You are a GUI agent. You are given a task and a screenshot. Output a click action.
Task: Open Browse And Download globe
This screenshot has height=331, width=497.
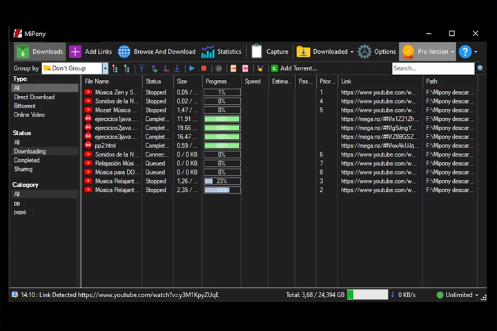point(124,52)
